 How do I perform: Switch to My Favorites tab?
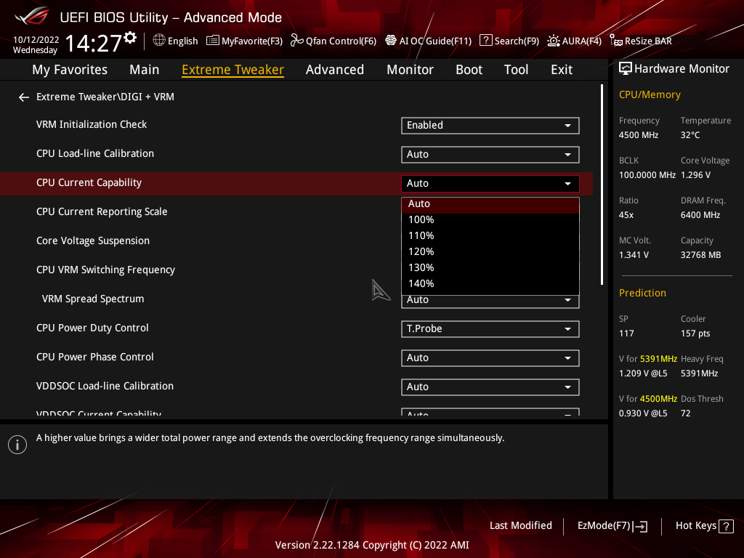(70, 70)
